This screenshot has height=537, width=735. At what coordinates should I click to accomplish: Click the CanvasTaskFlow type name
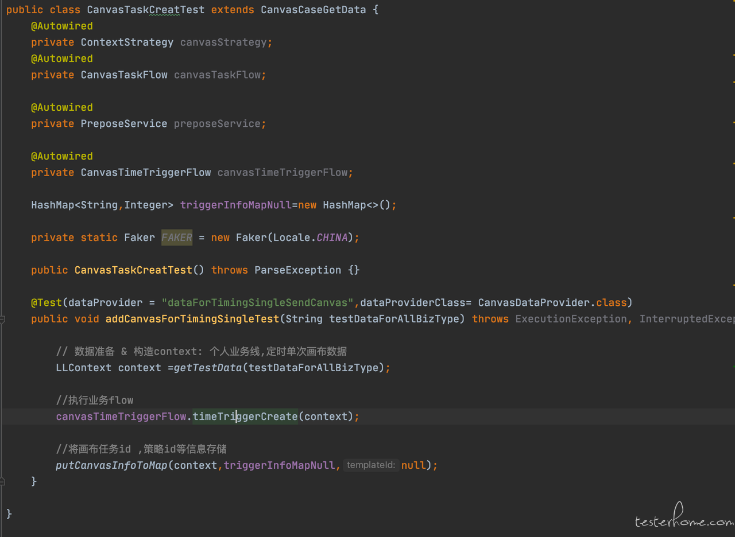tap(124, 75)
